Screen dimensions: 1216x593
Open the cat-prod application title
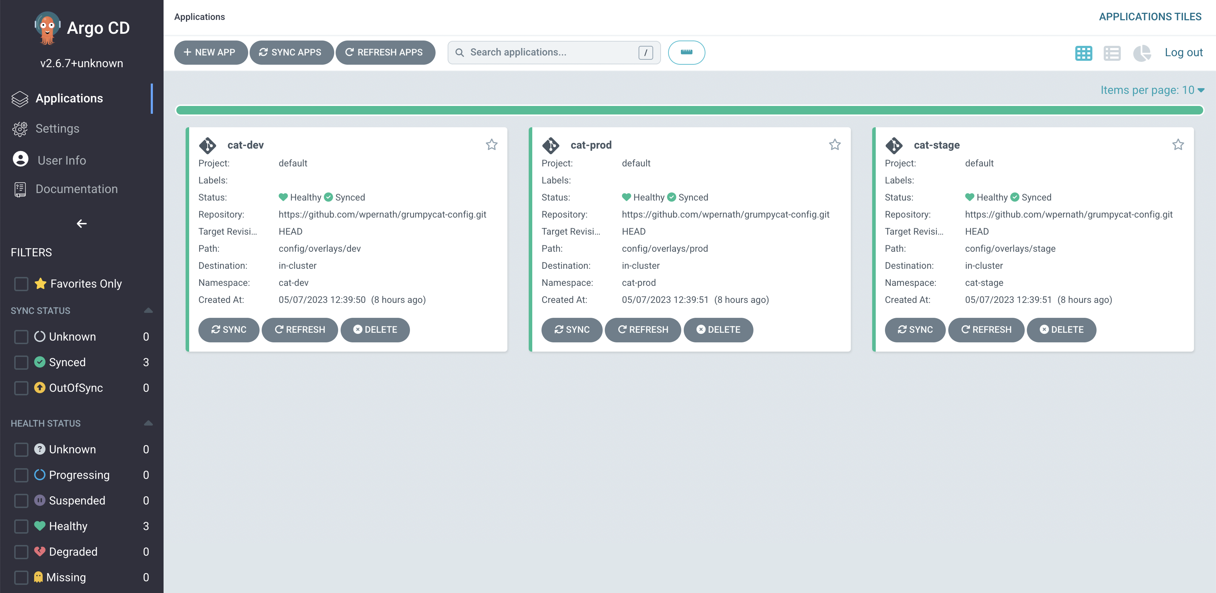tap(591, 145)
